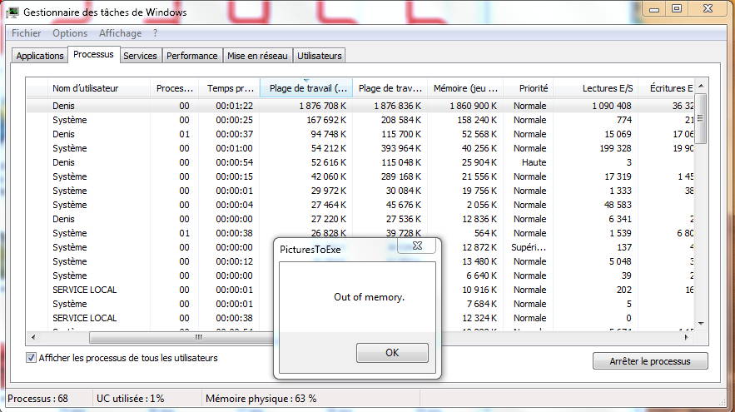735x412 pixels.
Task: Switch to the Performance tab
Action: 191,56
